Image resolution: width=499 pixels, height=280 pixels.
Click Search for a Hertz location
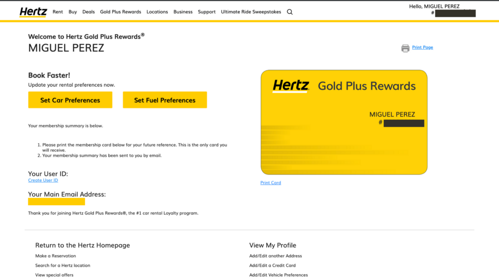tap(63, 266)
